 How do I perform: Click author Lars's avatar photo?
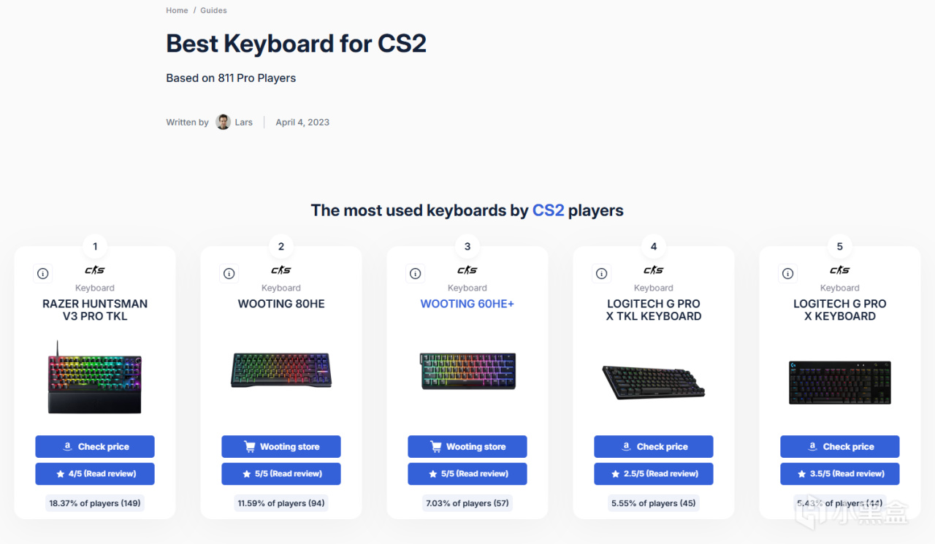(x=224, y=122)
